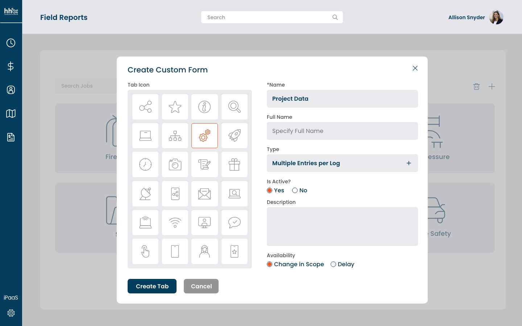
Task: Select the envelope mail tab icon
Action: 204,194
